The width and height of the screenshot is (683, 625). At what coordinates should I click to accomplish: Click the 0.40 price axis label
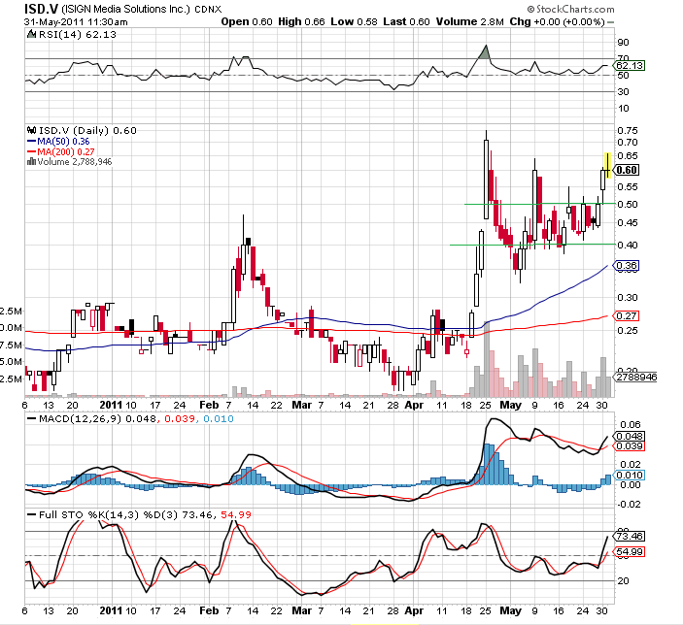(x=628, y=245)
